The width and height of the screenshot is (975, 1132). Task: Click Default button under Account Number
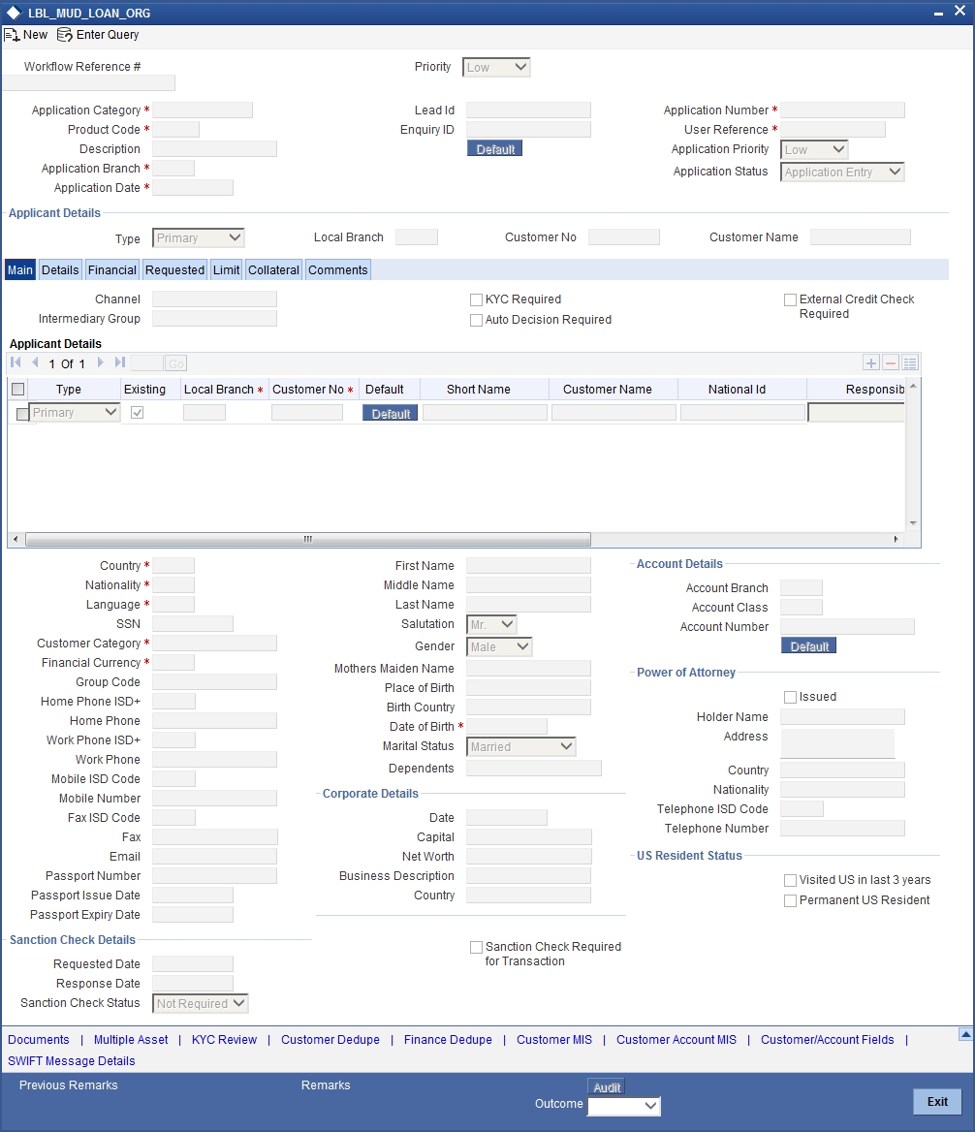[808, 646]
